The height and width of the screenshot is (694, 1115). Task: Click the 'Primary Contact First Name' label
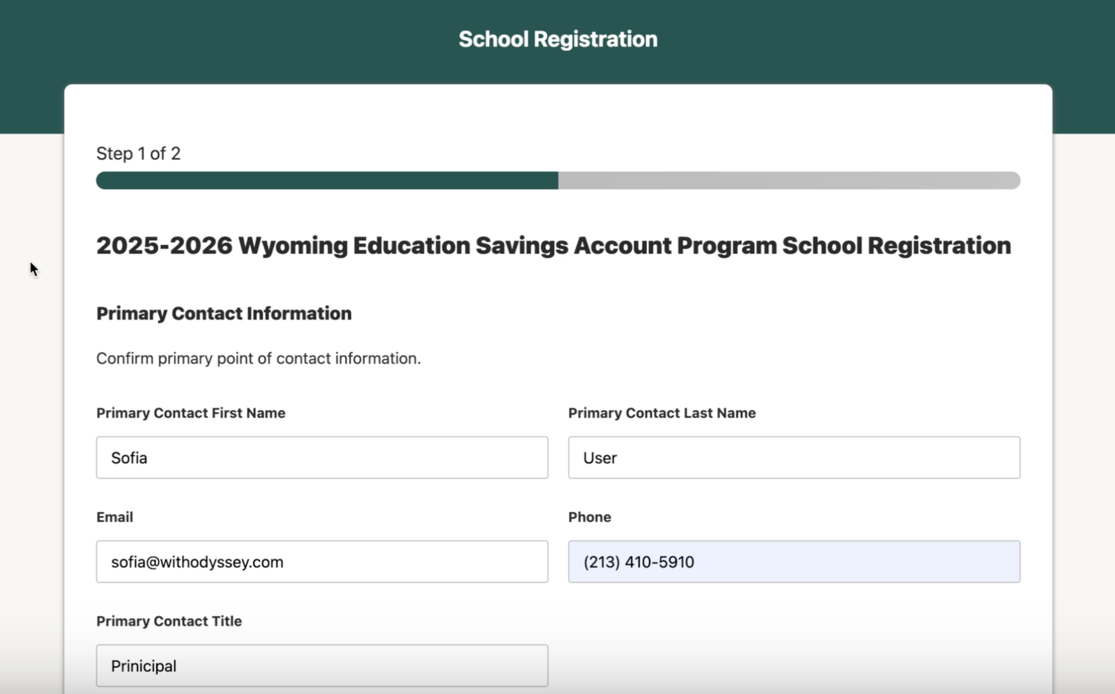(x=191, y=413)
